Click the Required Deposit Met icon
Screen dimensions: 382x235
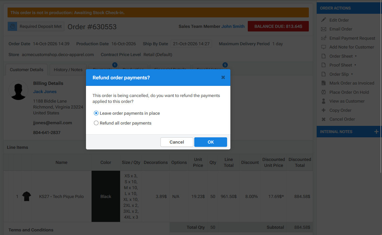point(12,26)
